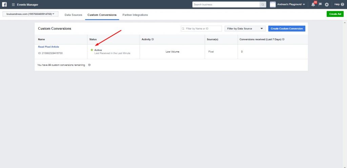Focus the Search business field
347x168 pixels.
click(226, 4)
